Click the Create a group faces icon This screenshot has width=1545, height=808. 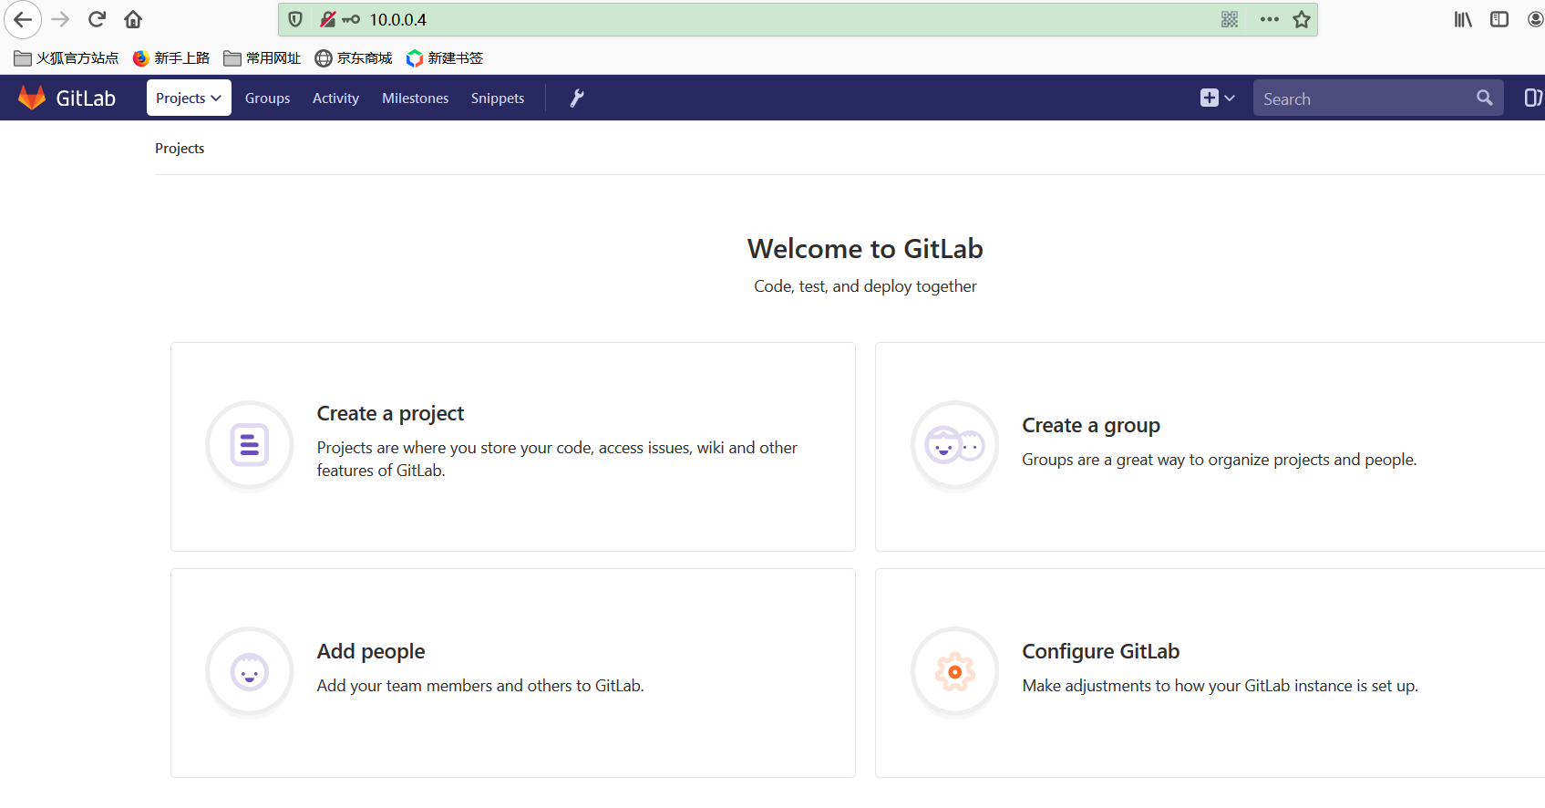pos(955,446)
